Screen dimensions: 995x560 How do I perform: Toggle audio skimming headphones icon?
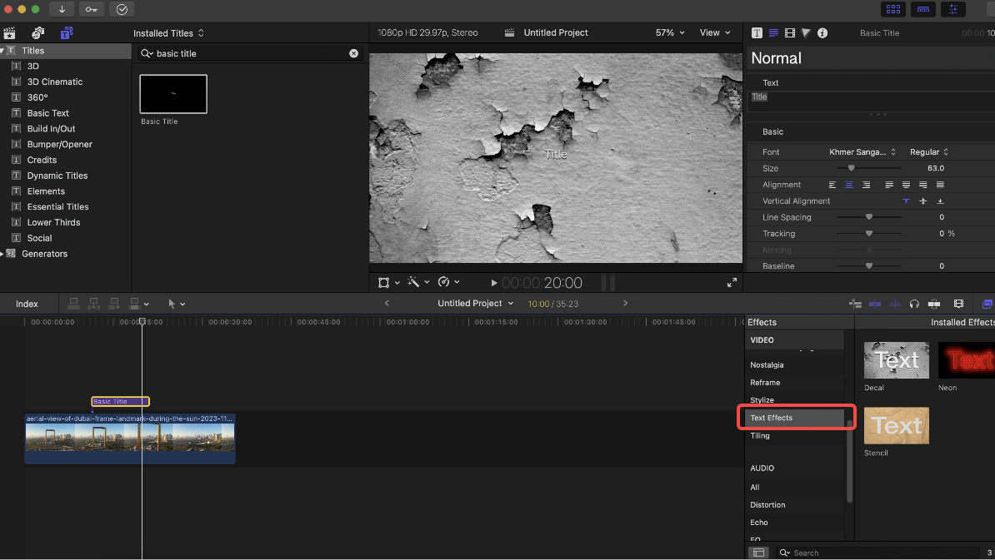914,304
